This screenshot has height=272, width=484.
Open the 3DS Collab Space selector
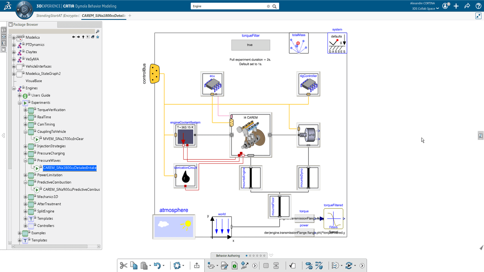tap(425, 9)
